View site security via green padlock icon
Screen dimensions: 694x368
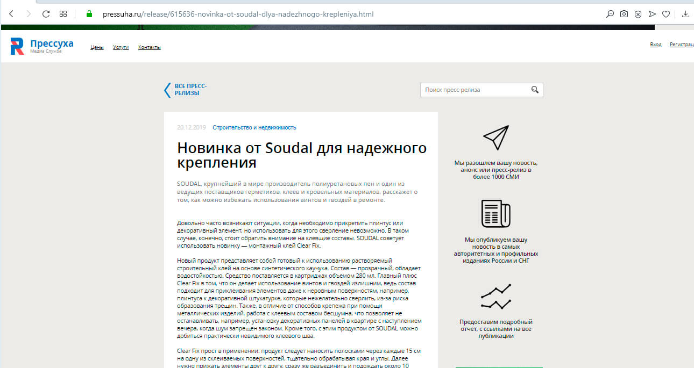(89, 14)
